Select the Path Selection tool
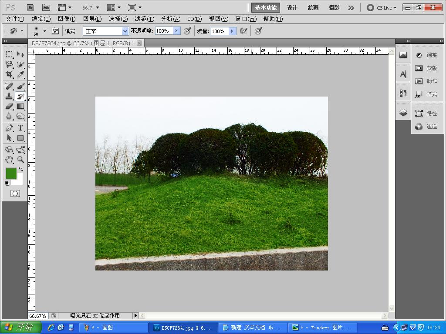This screenshot has height=334, width=446. point(9,138)
